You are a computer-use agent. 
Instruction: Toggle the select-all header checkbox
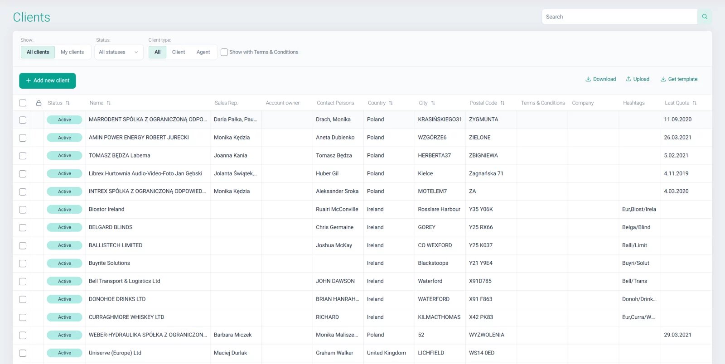pyautogui.click(x=23, y=103)
